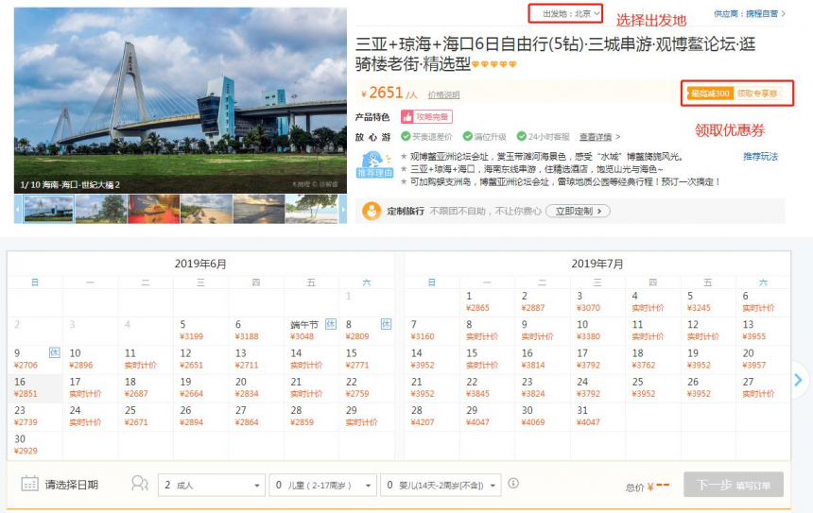Click the 定制旅行 orange person icon
This screenshot has height=513, width=813.
click(x=372, y=211)
